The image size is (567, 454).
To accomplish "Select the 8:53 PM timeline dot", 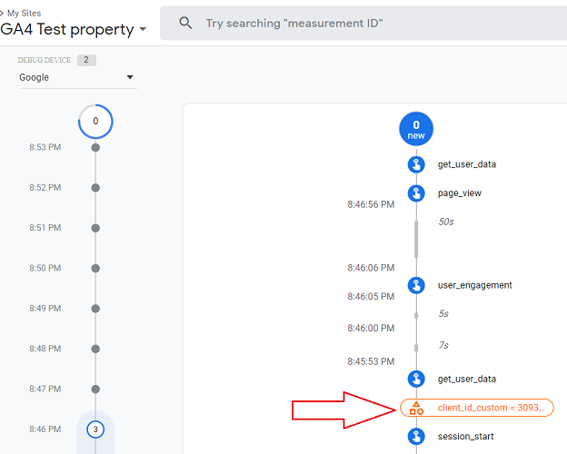I will point(95,147).
